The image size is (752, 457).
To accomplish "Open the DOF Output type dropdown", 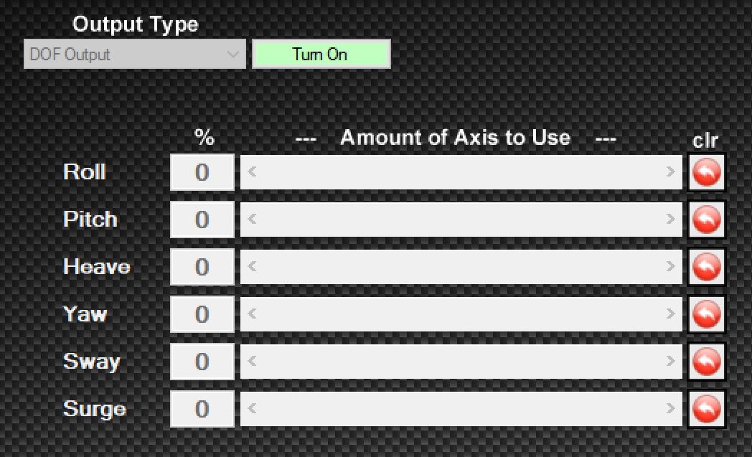I will click(x=134, y=55).
